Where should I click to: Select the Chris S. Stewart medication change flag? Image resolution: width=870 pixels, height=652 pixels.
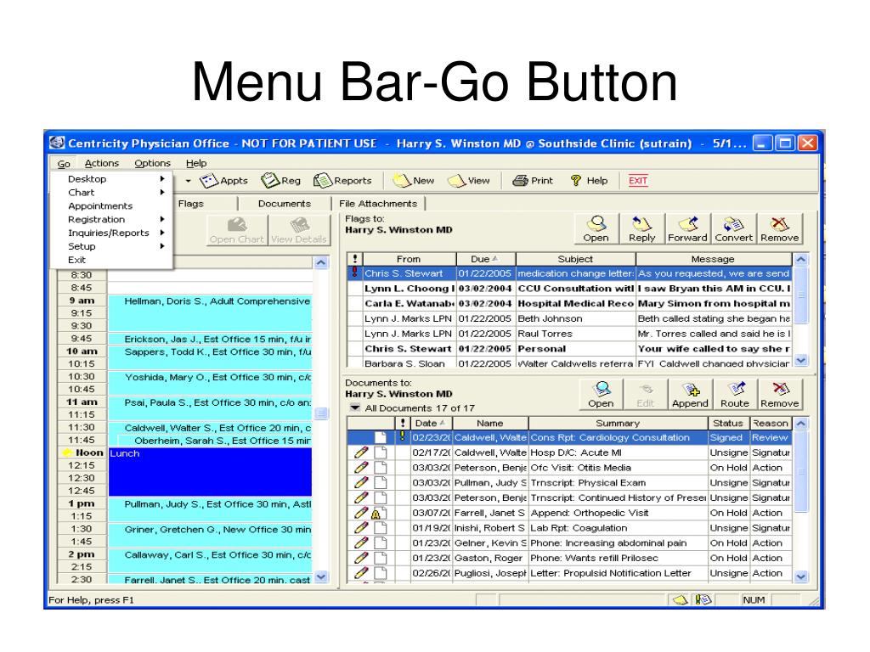click(570, 273)
